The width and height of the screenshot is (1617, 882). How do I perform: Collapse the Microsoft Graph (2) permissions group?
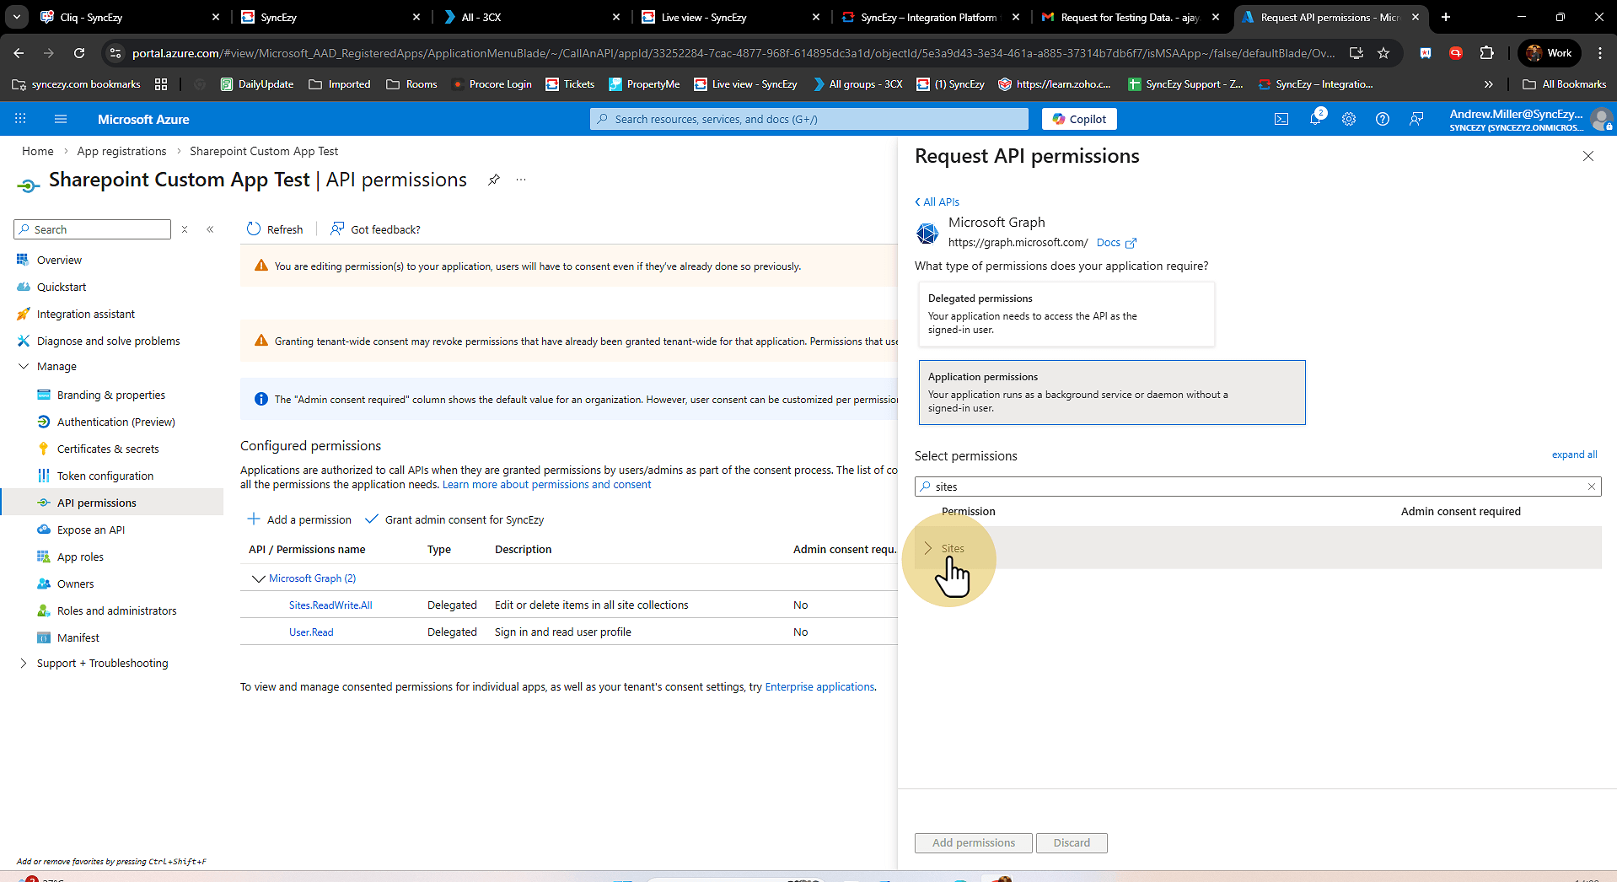[258, 578]
